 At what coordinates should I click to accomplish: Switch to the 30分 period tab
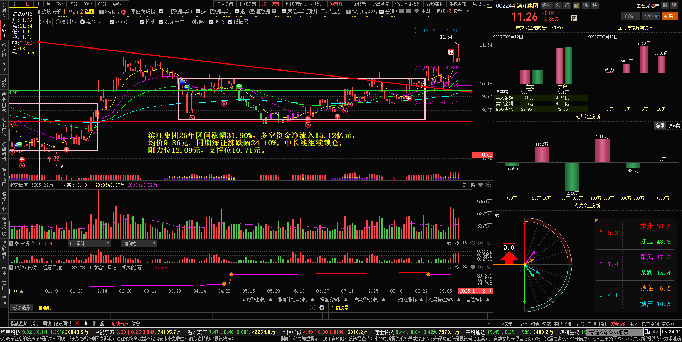88,4
